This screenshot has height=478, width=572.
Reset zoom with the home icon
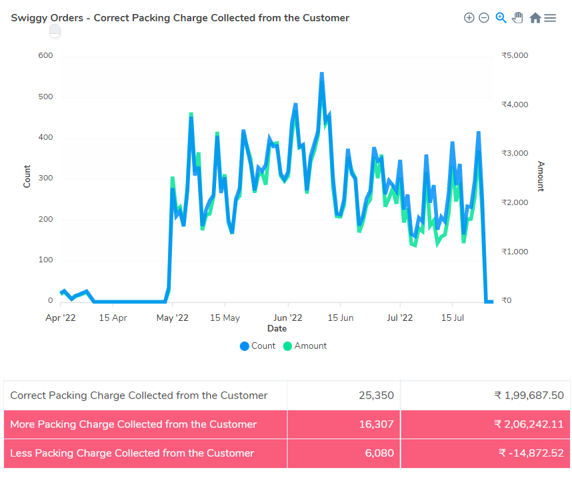pos(535,17)
